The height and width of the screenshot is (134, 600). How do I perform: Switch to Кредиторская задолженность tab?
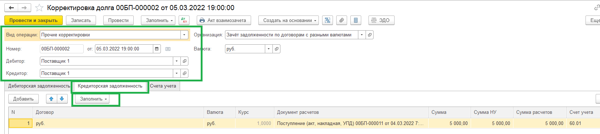pos(110,86)
